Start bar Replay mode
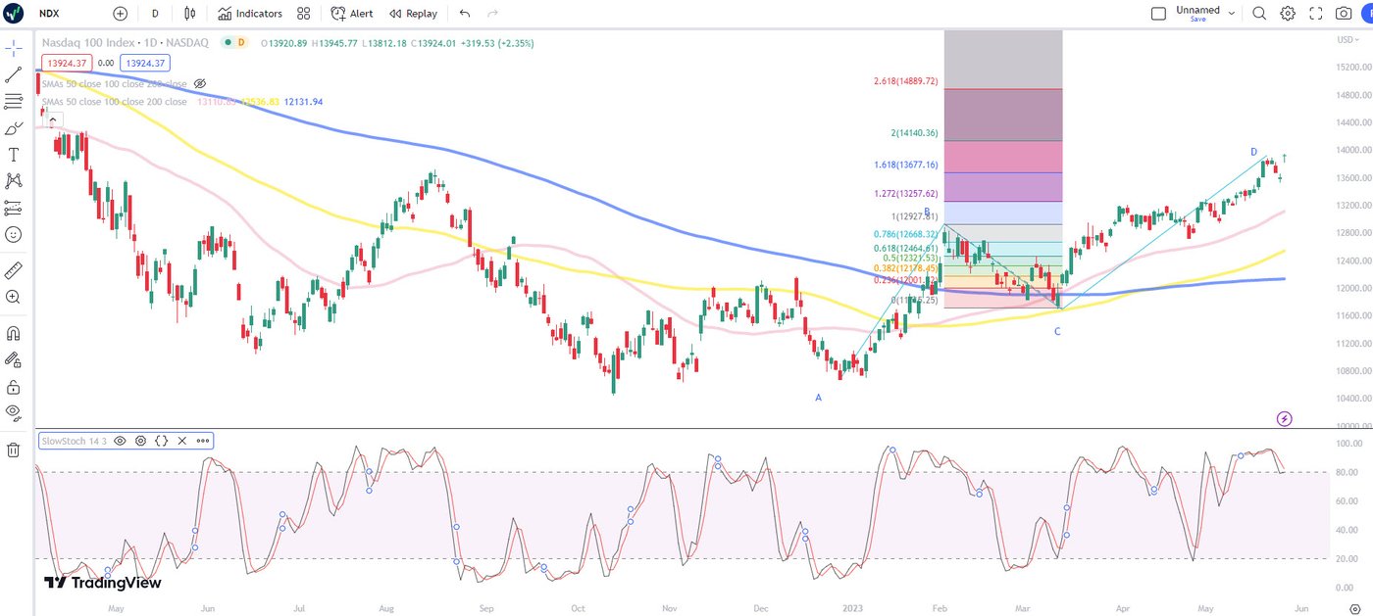Screen dimensions: 1373x616 [413, 14]
